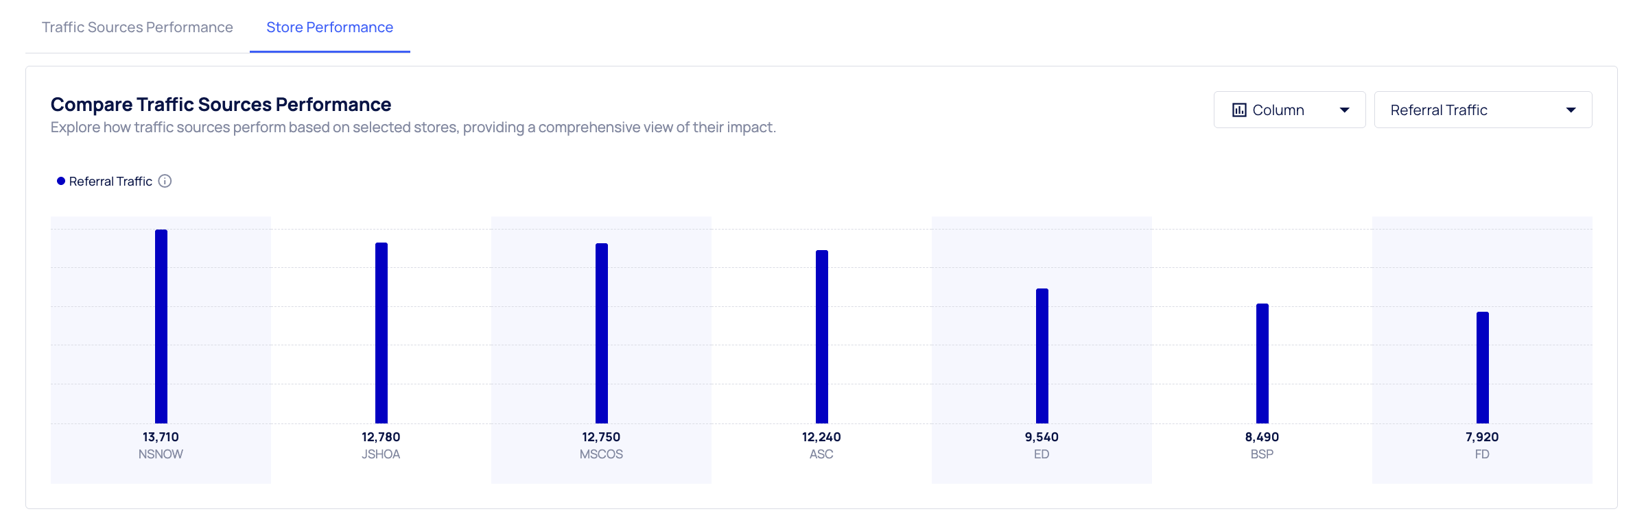Switch to Traffic Sources Performance tab
Image resolution: width=1633 pixels, height=518 pixels.
coord(137,27)
